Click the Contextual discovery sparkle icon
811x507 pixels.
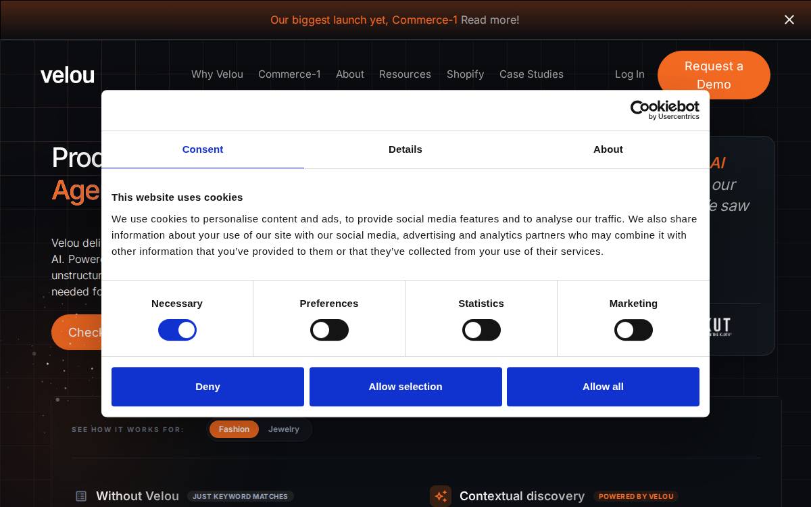point(441,496)
